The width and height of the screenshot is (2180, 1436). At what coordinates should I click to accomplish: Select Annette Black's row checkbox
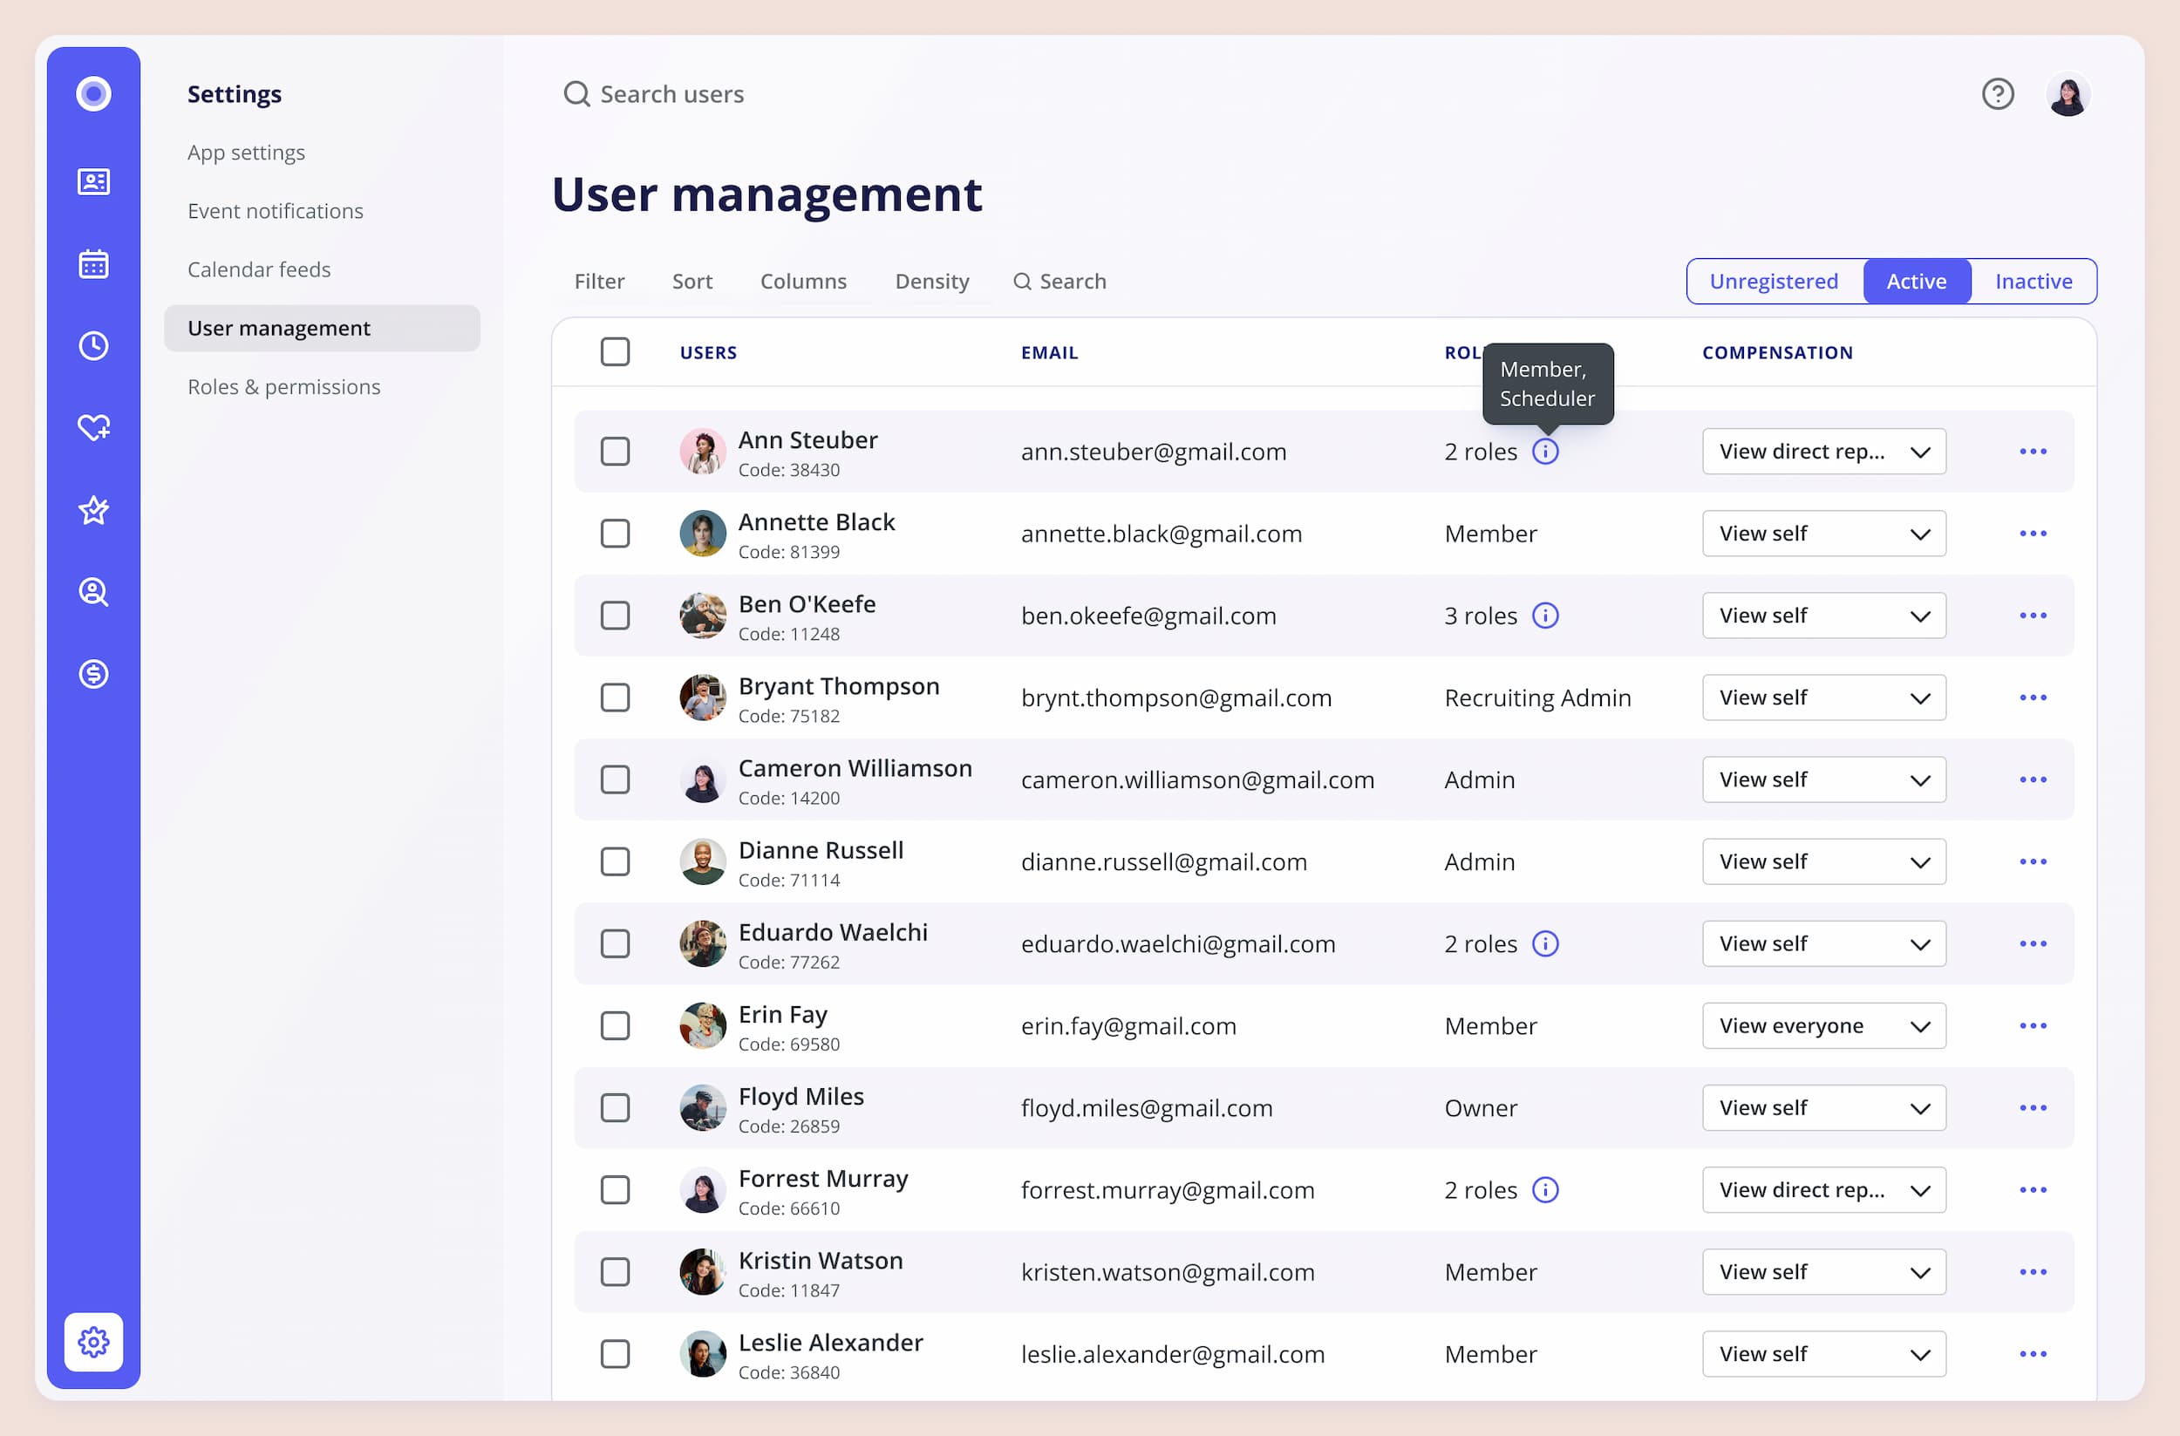615,533
